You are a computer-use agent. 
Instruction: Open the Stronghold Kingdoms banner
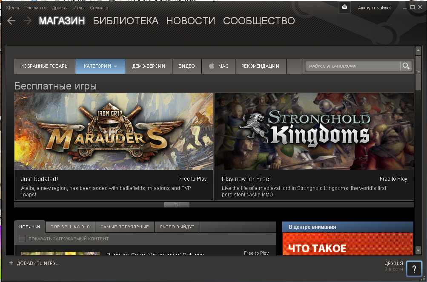point(314,131)
